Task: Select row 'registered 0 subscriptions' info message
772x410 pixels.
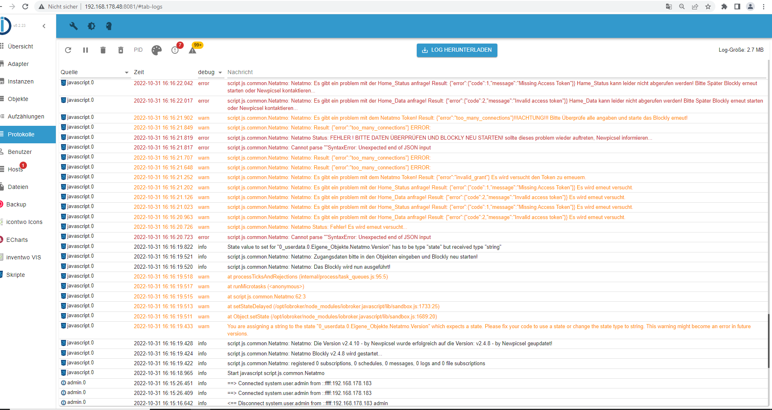Action: (413, 364)
